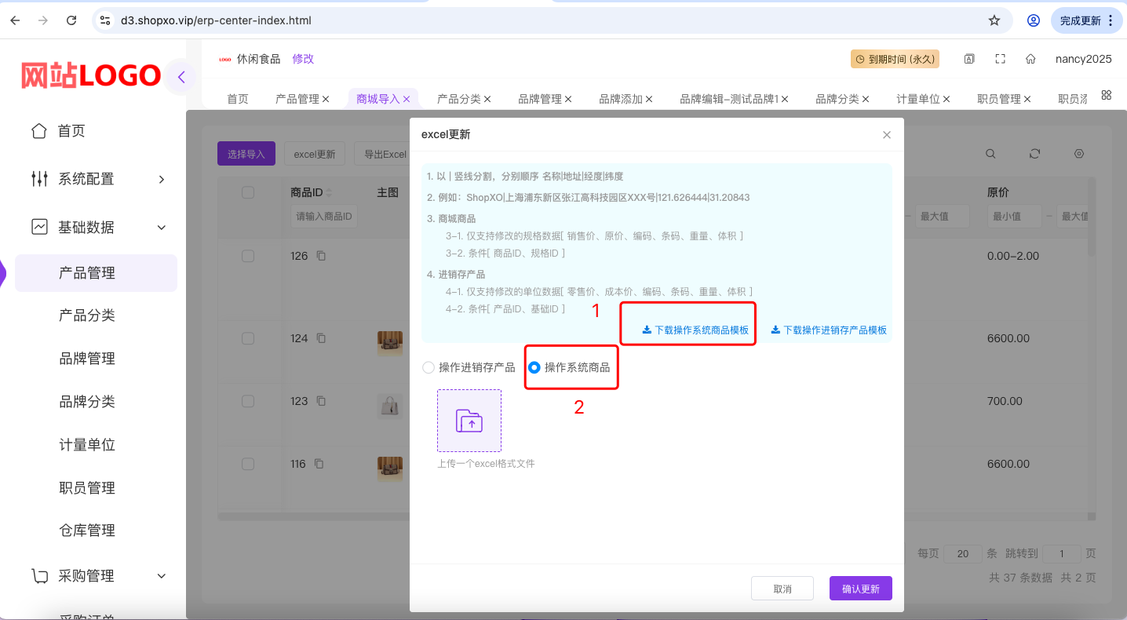
Task: Click the 导出Excel button
Action: (382, 154)
